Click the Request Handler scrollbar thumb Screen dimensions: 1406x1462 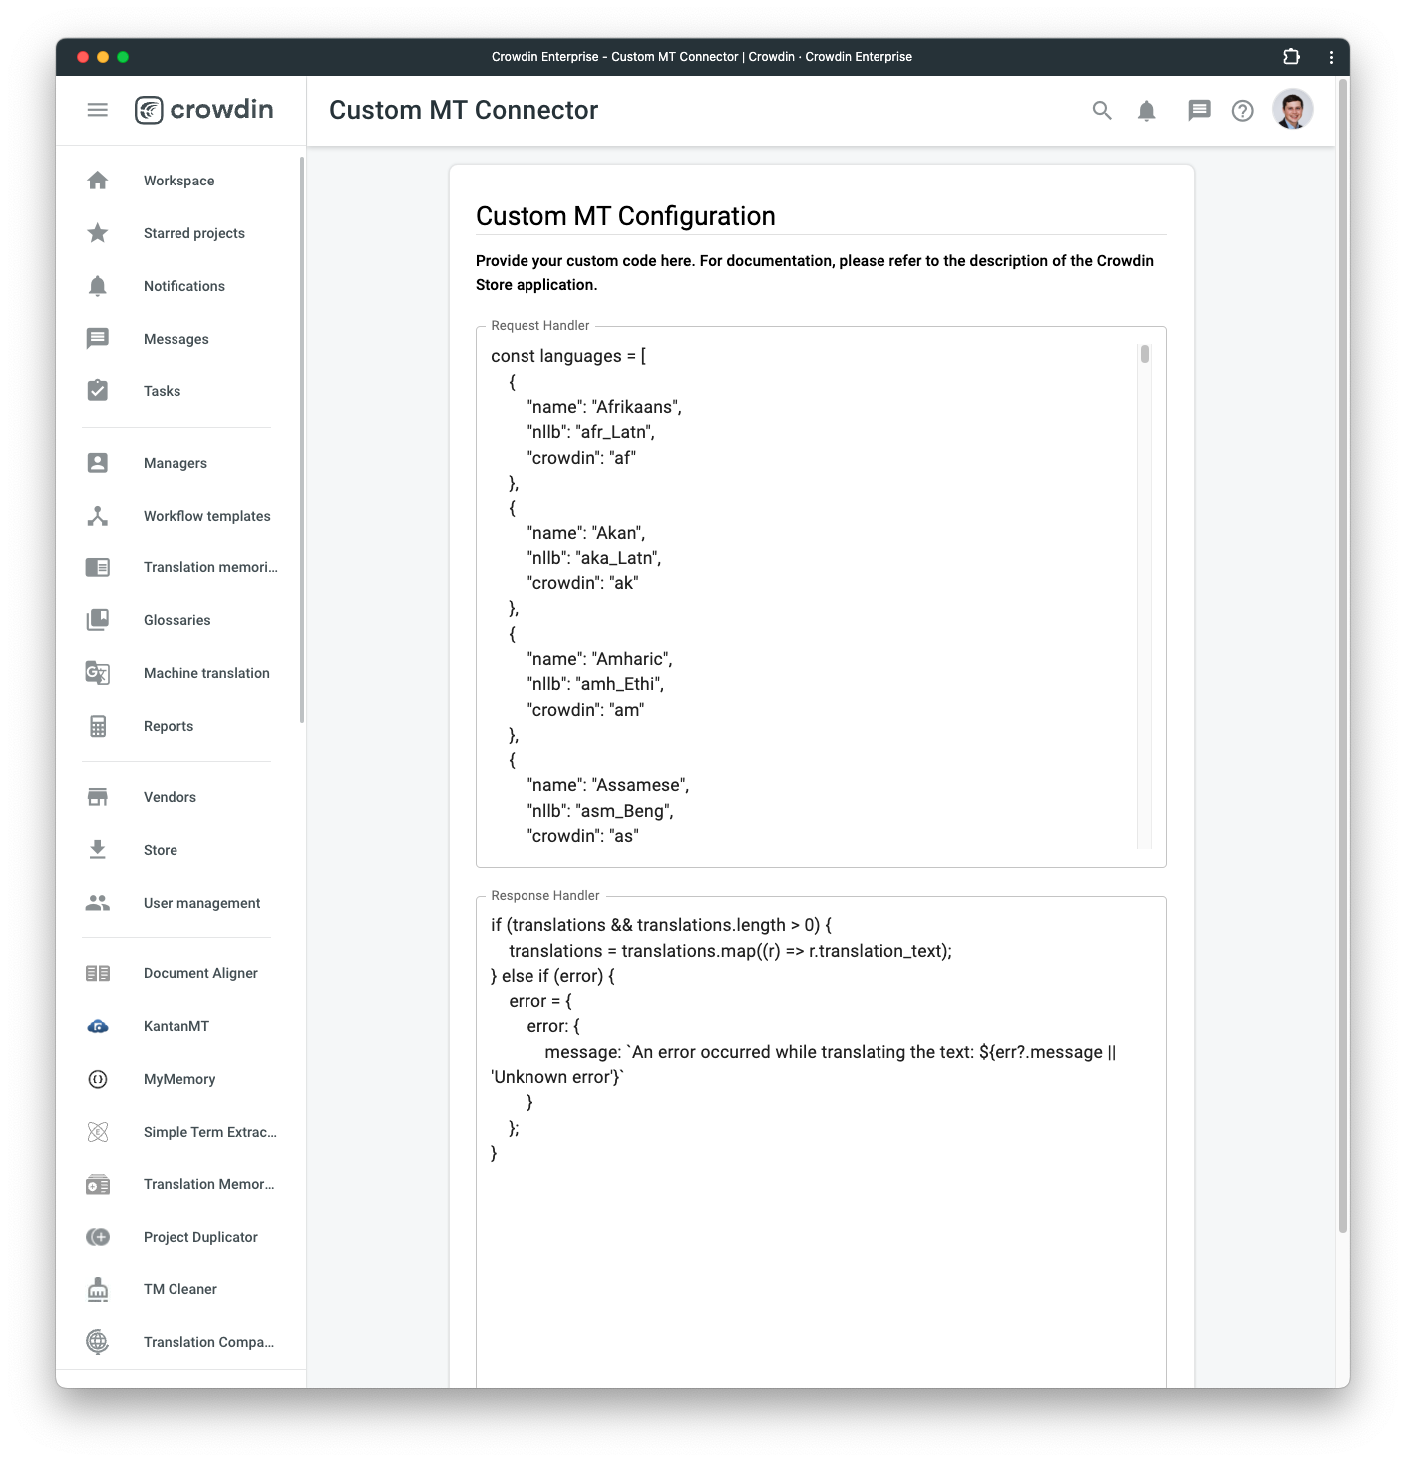1145,354
